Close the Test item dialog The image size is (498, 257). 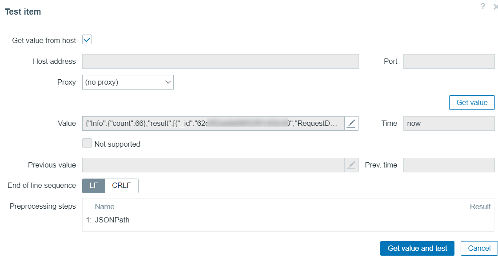[495, 7]
